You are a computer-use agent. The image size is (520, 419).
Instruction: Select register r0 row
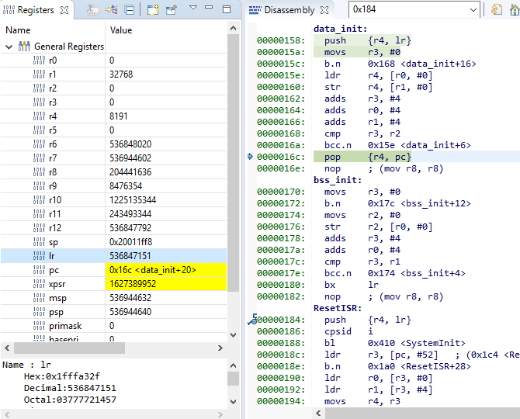pos(113,61)
